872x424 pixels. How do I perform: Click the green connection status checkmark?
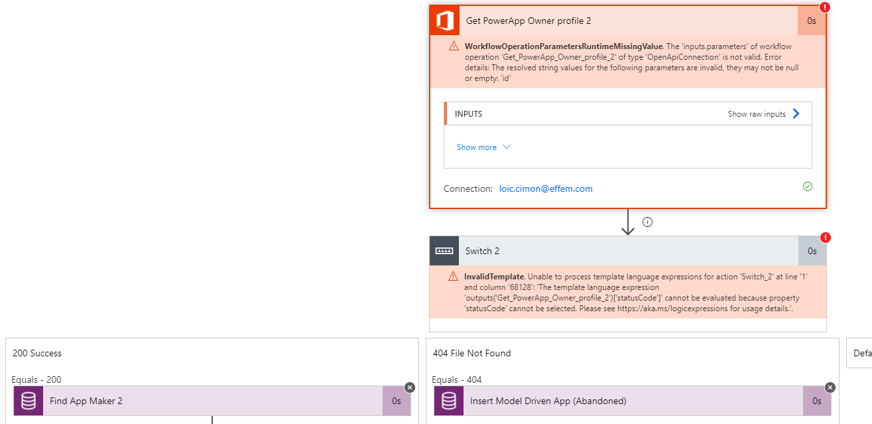tap(807, 186)
